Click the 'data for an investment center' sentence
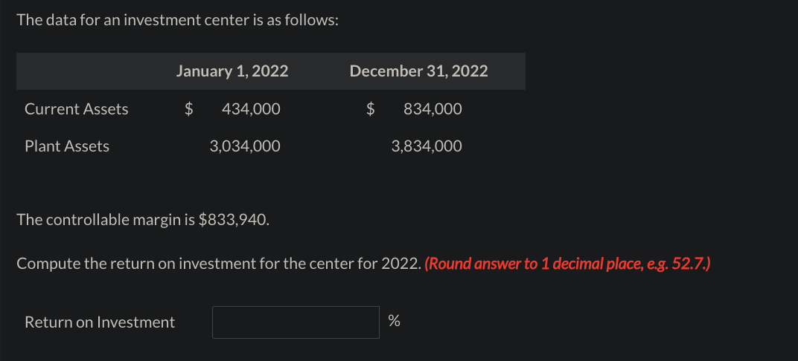 (x=177, y=20)
